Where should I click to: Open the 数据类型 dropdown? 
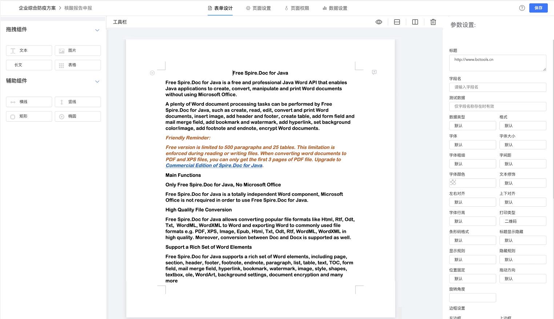[473, 126]
